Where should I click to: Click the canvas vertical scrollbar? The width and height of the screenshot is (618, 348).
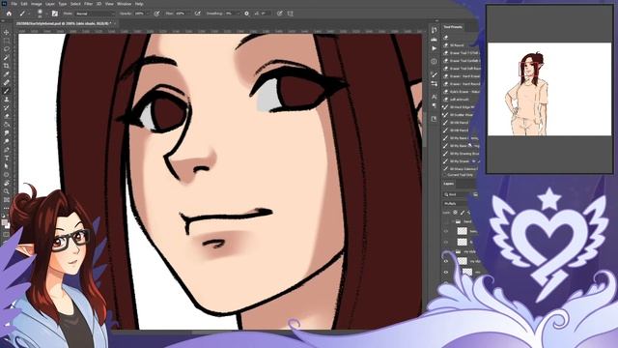click(x=425, y=130)
